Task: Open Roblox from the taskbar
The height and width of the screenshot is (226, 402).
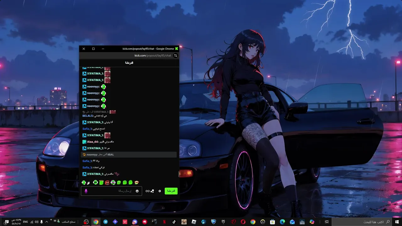Action: (x=194, y=222)
